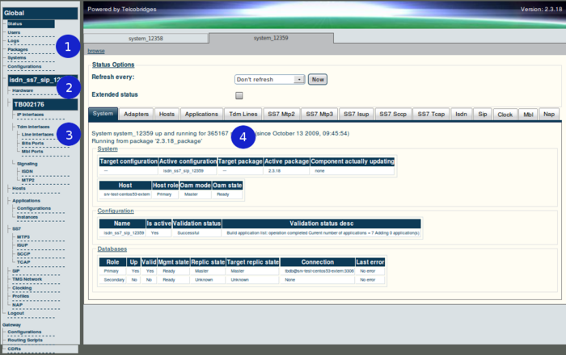
Task: Open Clocking in the sidebar
Action: 22,288
